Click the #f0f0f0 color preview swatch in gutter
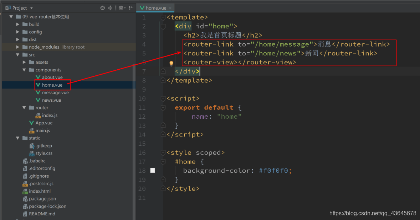The width and height of the screenshot is (420, 220). 153,171
